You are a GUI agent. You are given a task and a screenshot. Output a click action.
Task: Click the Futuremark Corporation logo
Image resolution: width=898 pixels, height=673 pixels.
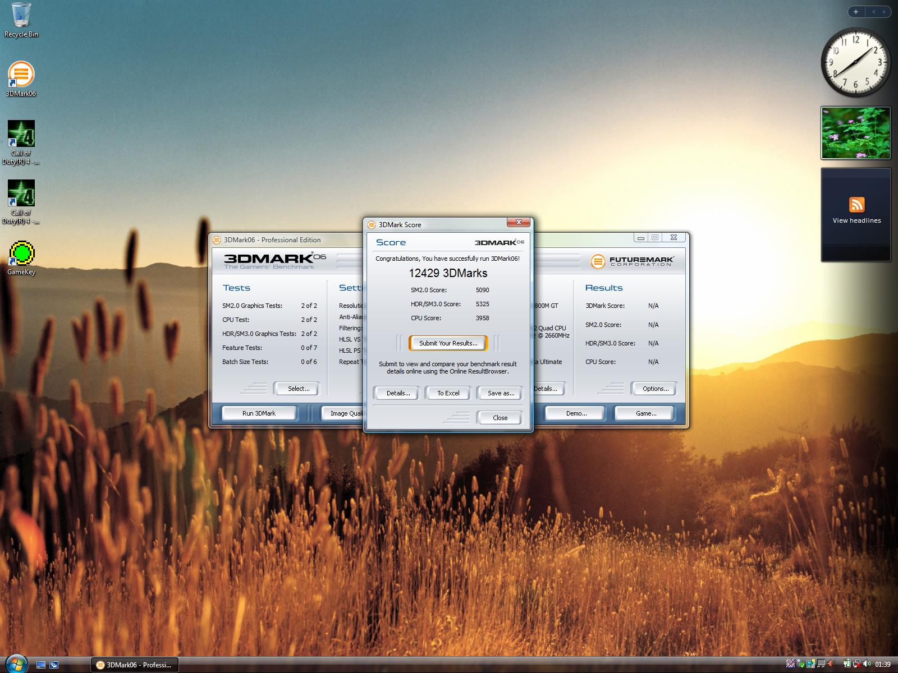coord(633,261)
